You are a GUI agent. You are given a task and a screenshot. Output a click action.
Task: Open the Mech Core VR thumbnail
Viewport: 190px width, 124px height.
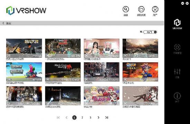click(63, 72)
